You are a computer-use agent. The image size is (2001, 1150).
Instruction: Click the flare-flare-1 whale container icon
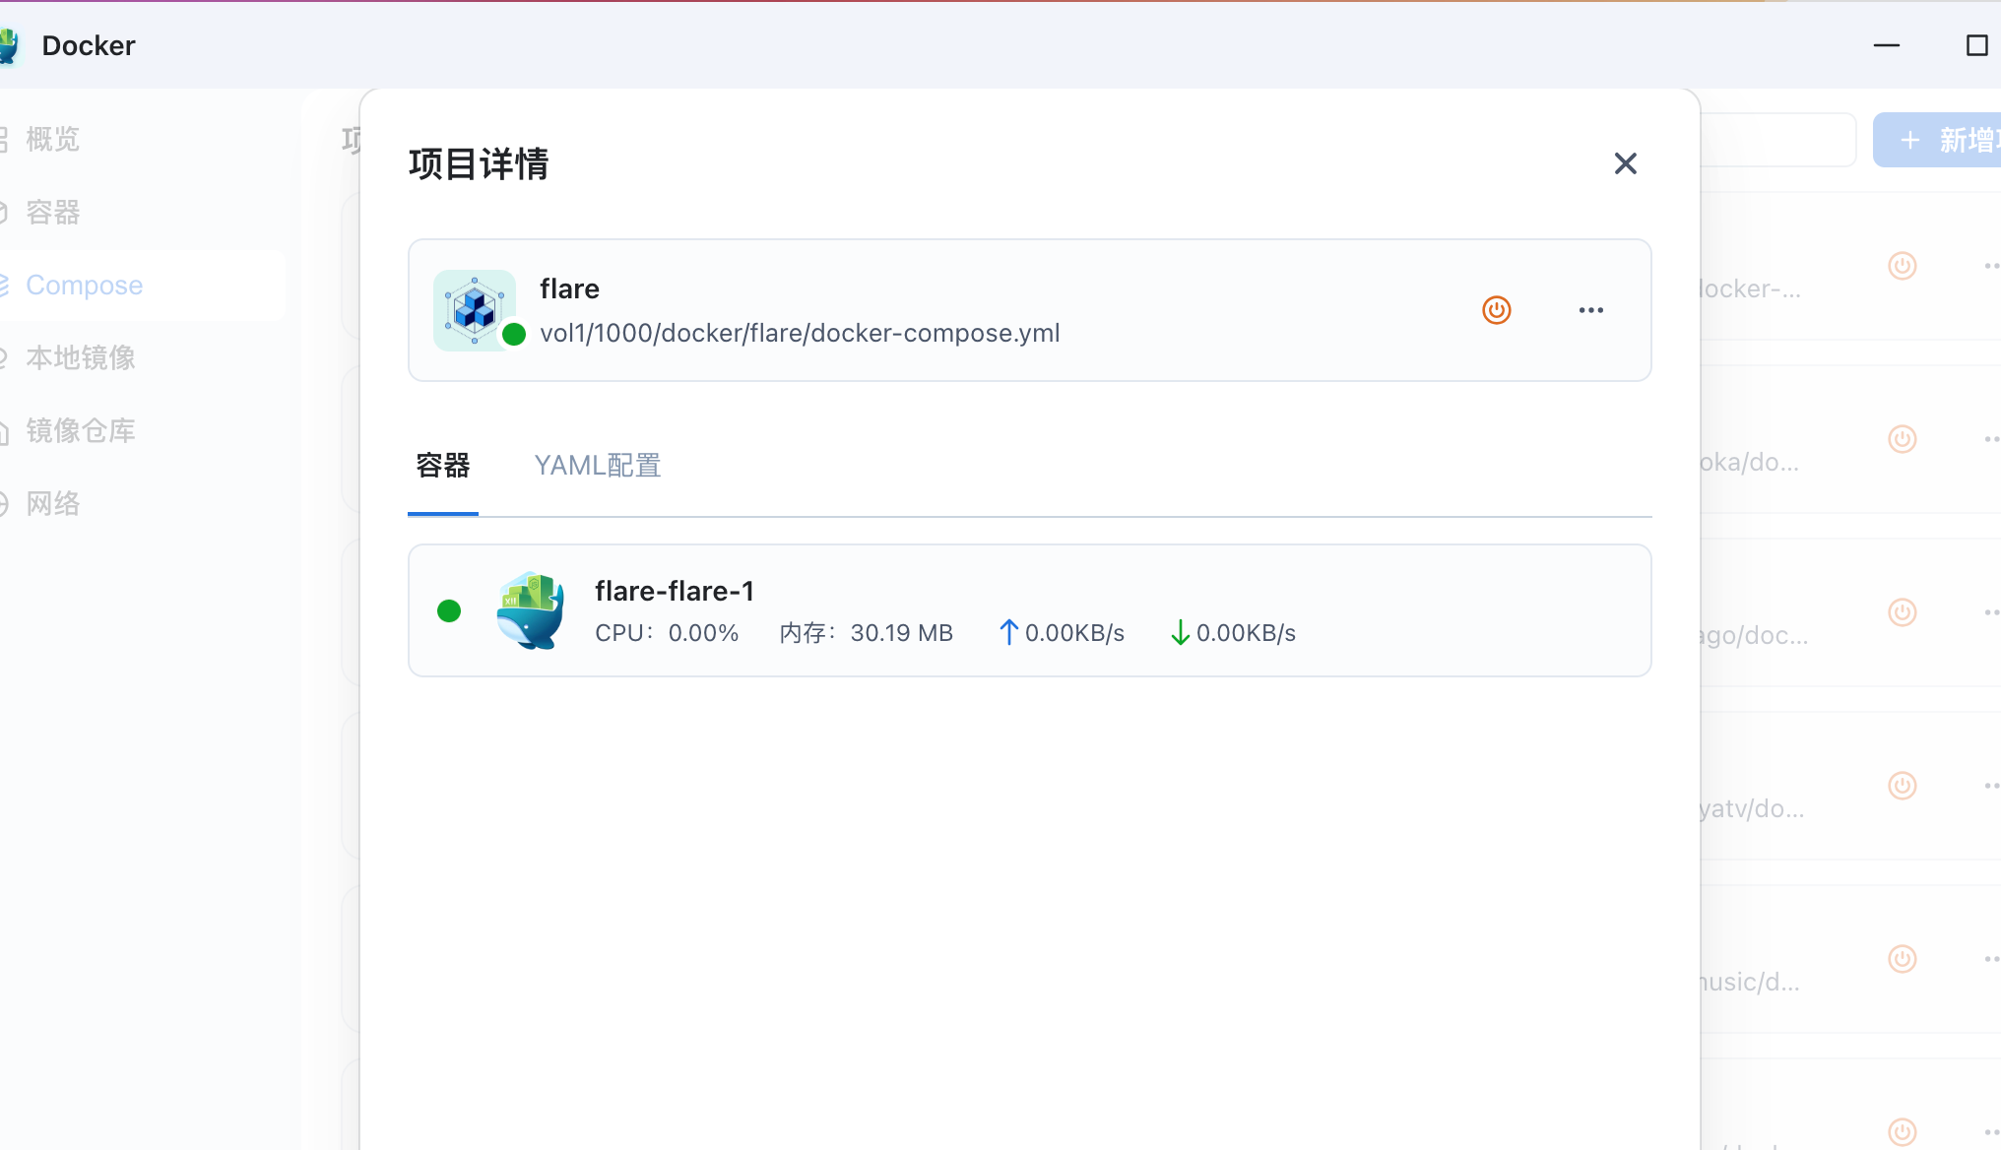tap(531, 610)
